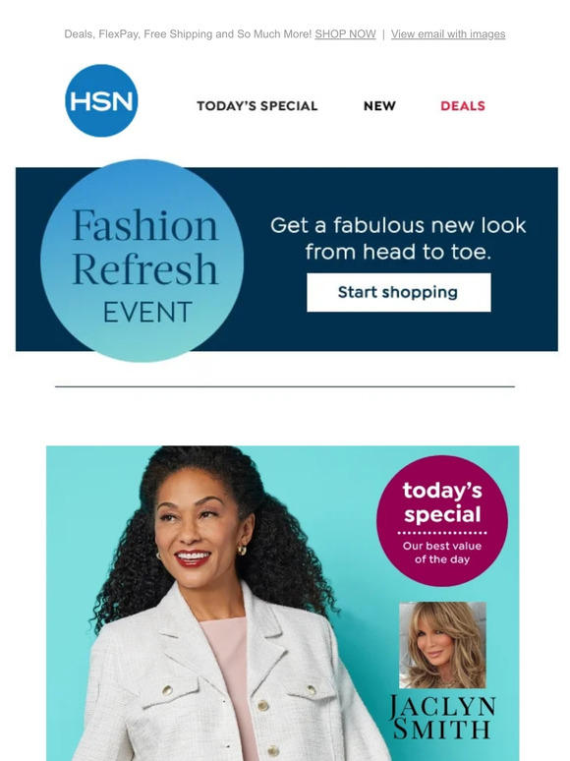Click the teal today's special promo image
Image resolution: width=570 pixels, height=761 pixels.
pos(282,604)
